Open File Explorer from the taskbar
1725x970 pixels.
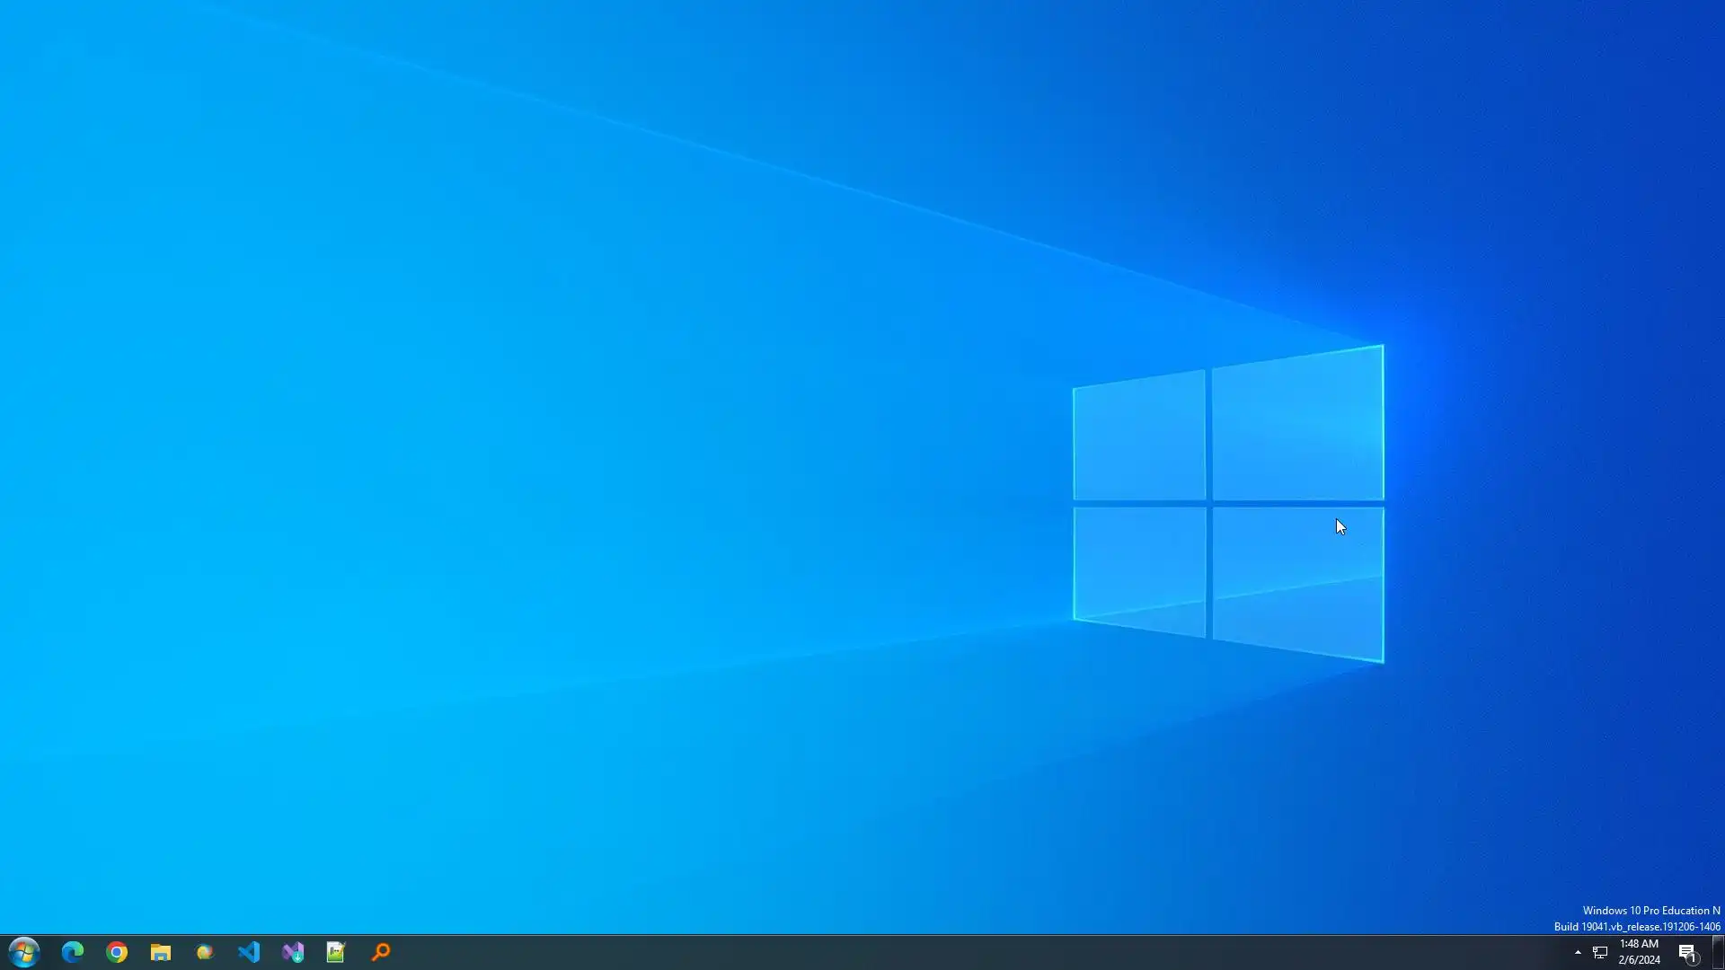[161, 952]
